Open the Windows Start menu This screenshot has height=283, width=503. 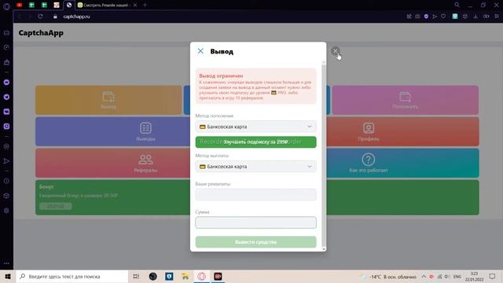[x=8, y=276]
